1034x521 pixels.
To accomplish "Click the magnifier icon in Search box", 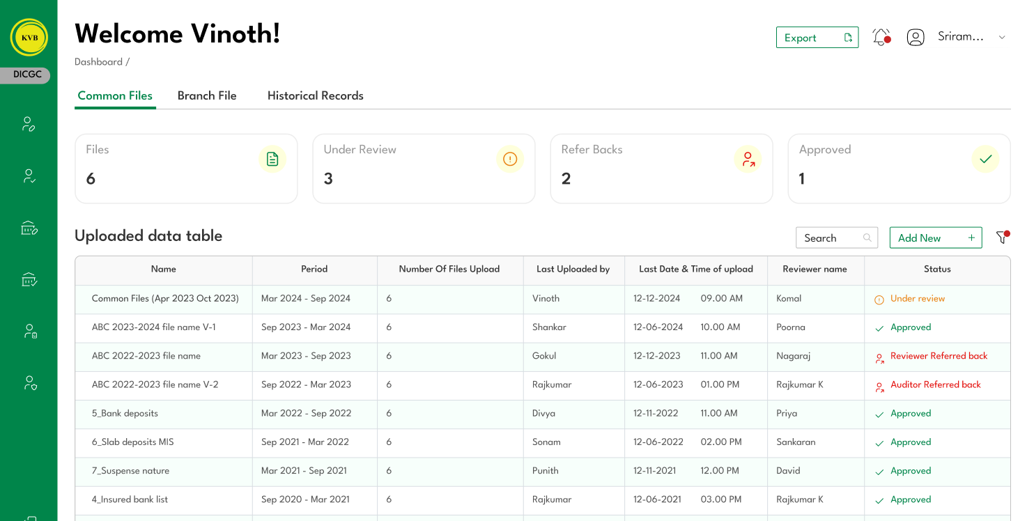I will (x=867, y=238).
